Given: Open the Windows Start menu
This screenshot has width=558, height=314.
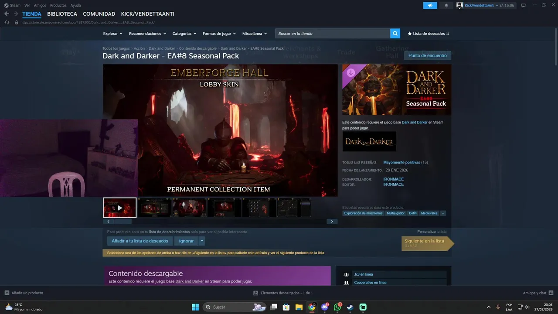Looking at the screenshot, I should click(195, 307).
